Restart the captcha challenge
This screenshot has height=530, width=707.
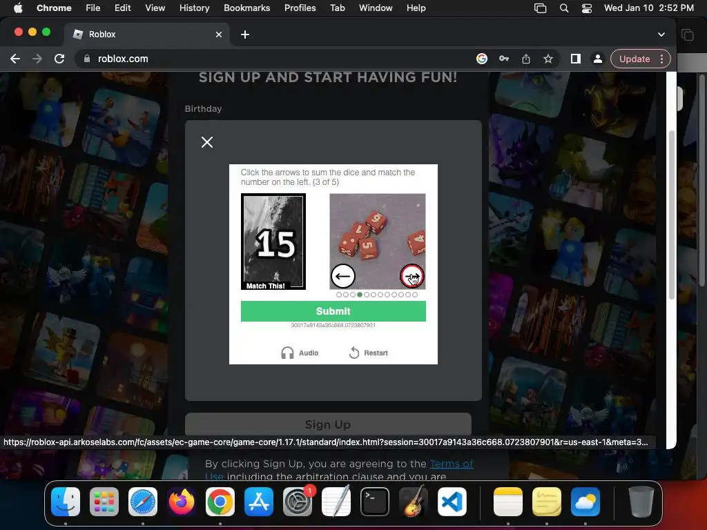click(369, 353)
